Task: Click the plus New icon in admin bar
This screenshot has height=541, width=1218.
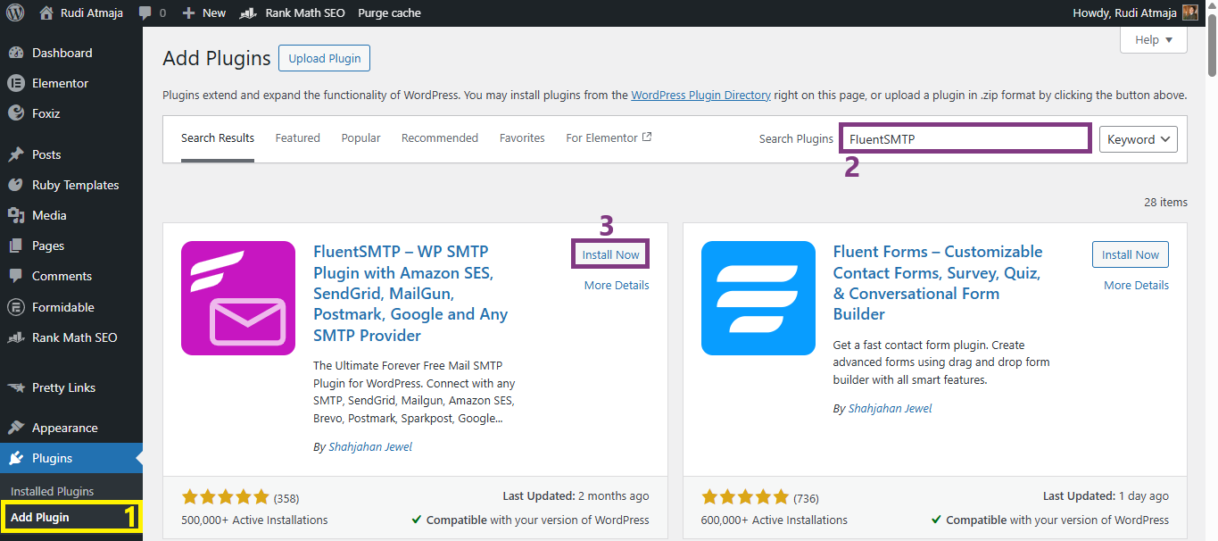Action: pos(188,13)
